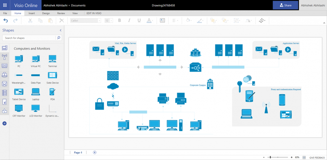Select the Virtual PC shape
327x160 pixels.
36,61
